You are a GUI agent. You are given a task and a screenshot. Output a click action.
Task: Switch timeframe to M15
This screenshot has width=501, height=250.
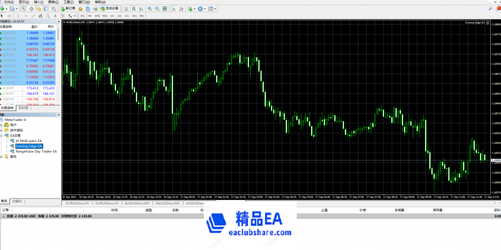coord(98,16)
